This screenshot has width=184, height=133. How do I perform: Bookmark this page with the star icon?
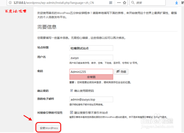point(125,3)
